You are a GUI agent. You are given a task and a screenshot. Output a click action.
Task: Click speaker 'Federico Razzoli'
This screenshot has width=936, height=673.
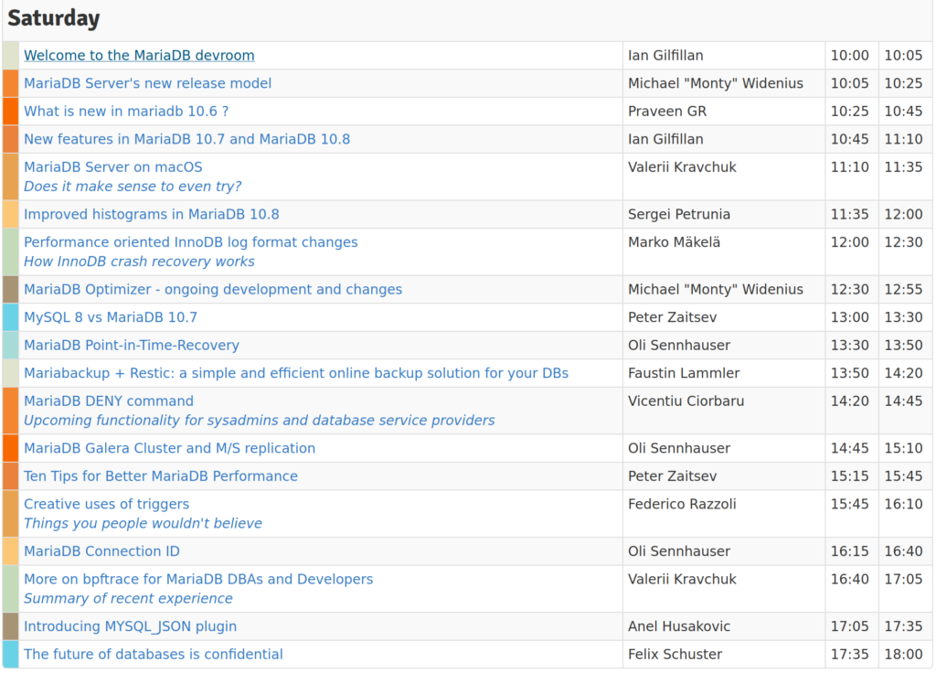pos(682,504)
